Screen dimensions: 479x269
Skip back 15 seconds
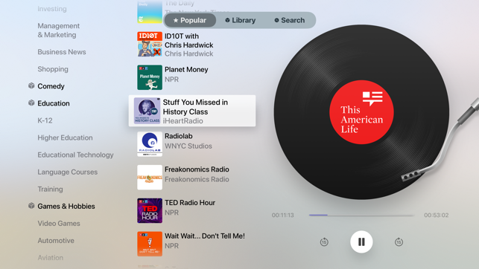tap(324, 242)
